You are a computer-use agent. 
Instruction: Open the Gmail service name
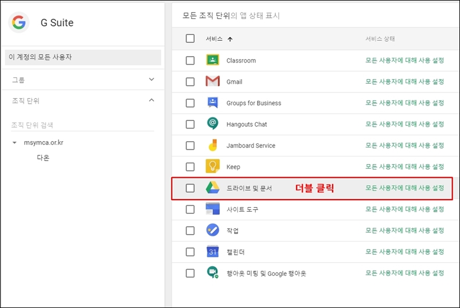[x=234, y=81]
